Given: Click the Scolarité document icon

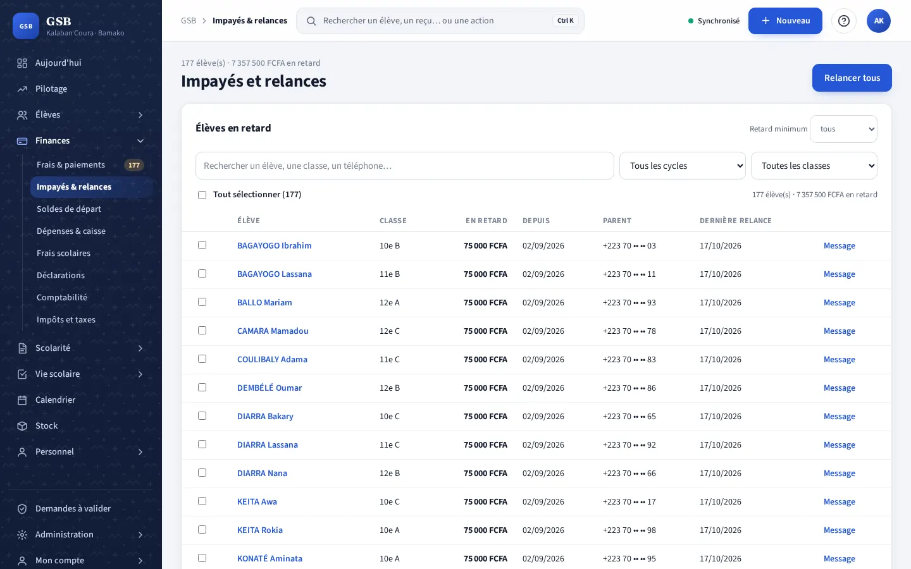Looking at the screenshot, I should point(22,348).
